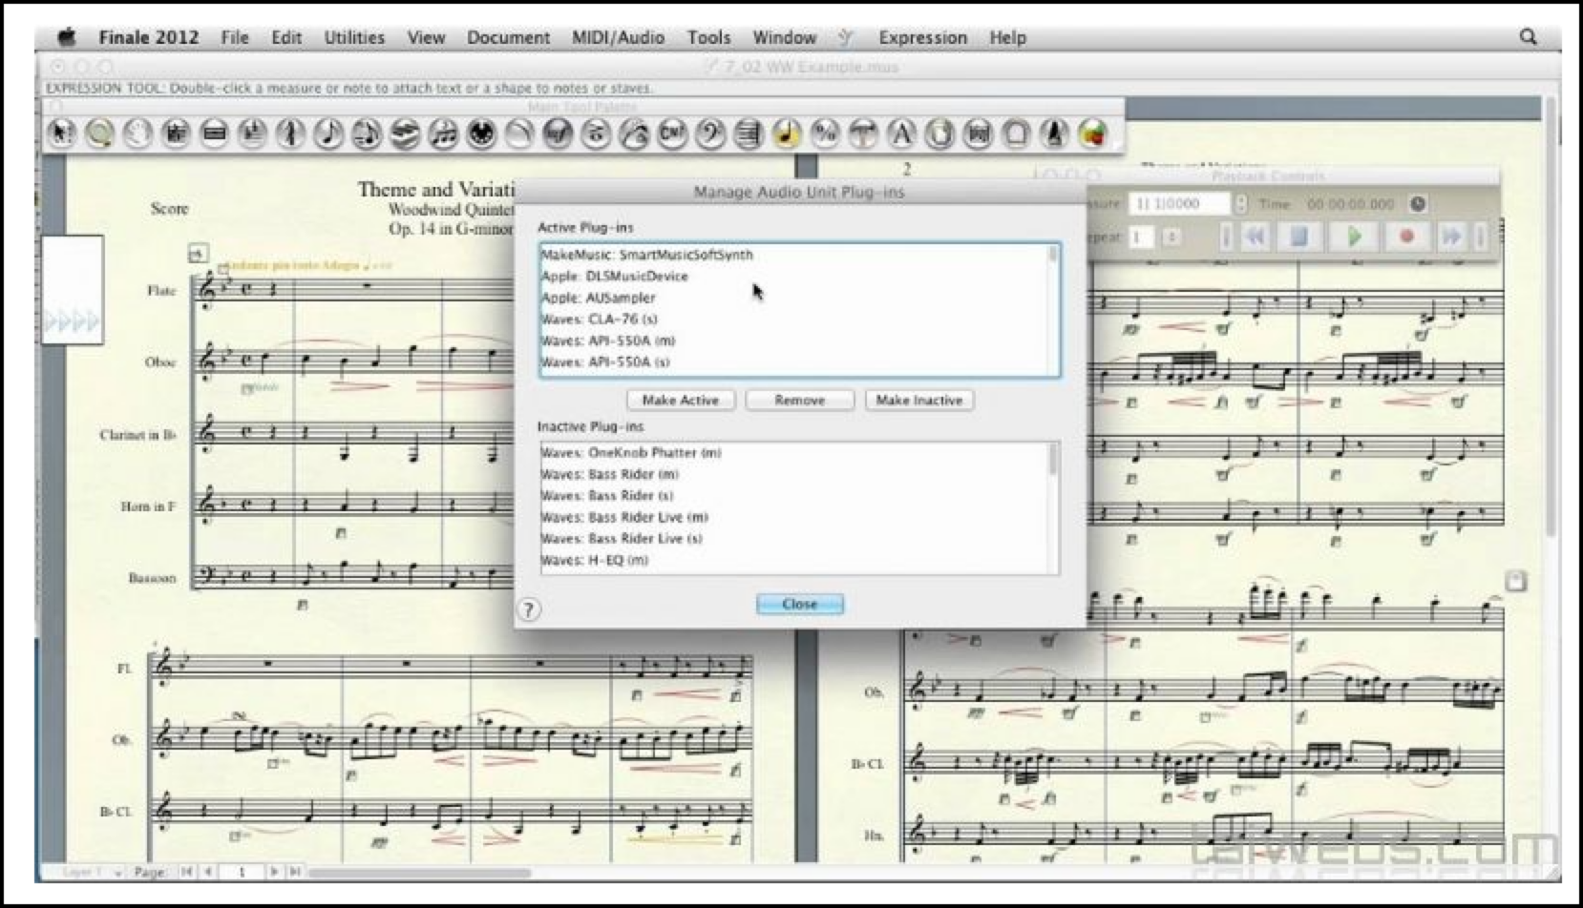
Task: Open the MIDI/Audio menu
Action: [x=618, y=37]
